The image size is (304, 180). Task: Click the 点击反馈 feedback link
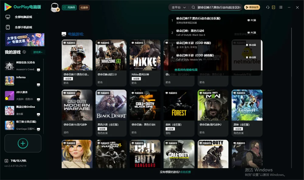point(185,172)
